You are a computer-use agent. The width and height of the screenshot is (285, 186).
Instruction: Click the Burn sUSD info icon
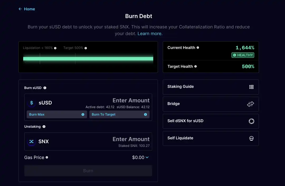(x=45, y=88)
